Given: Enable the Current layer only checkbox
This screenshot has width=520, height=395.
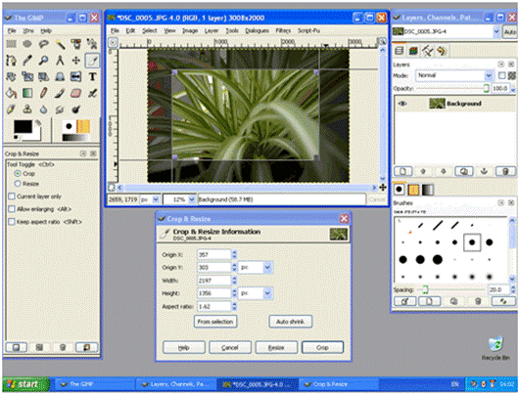Looking at the screenshot, I should 12,197.
